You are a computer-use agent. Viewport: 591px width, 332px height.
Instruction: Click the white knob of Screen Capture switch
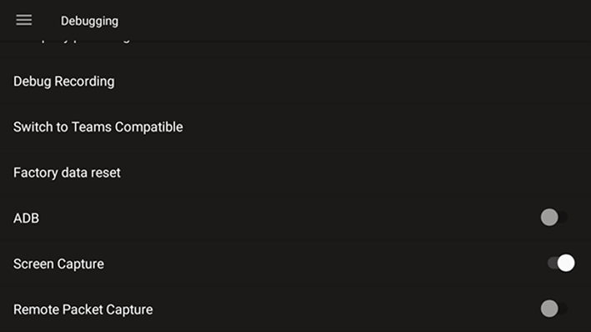click(x=566, y=263)
